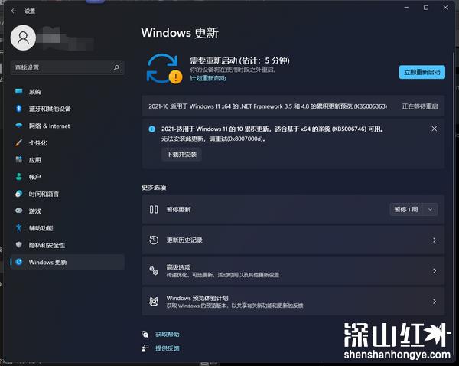The height and width of the screenshot is (366, 459).
Task: Click the 更多选项 heading
Action: (x=154, y=188)
